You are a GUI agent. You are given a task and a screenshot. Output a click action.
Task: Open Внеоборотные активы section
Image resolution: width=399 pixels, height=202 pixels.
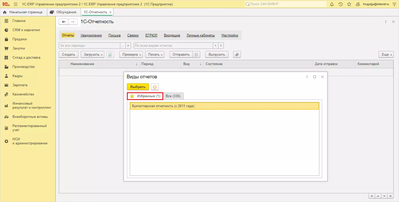pos(28,117)
